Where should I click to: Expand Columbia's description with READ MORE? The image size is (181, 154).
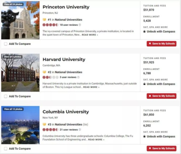(96, 140)
